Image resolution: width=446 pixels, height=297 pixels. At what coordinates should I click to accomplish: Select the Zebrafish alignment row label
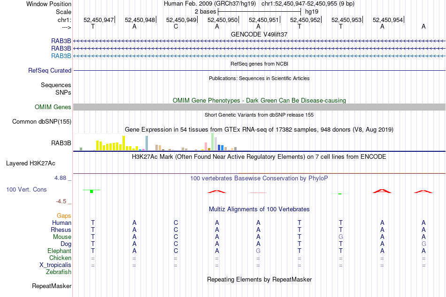coord(59,272)
